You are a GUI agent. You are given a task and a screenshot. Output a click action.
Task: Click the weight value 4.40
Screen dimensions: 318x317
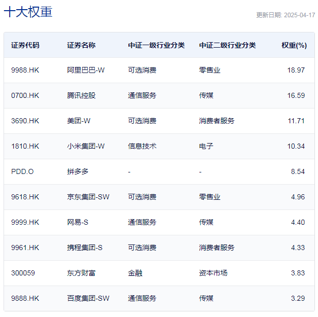[298, 222]
